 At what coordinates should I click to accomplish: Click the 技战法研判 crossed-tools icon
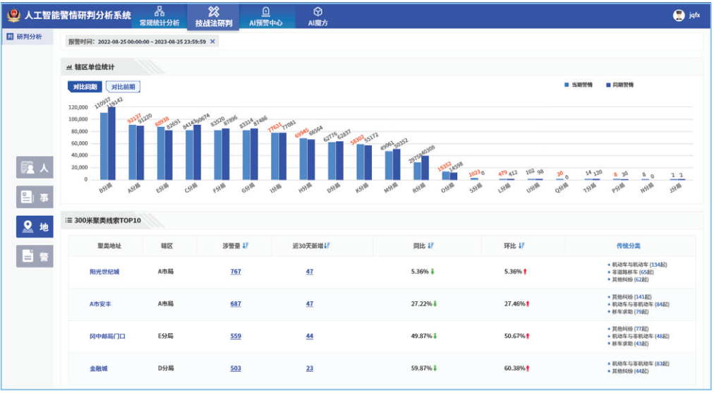pos(213,11)
